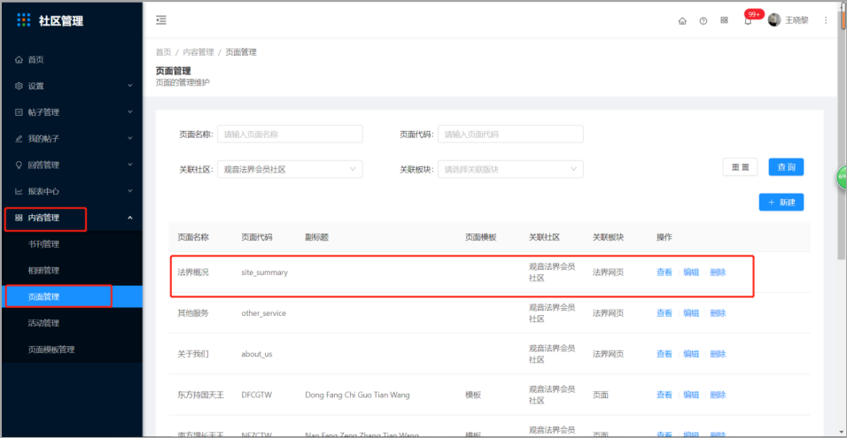Click the 查询 button
Image resolution: width=847 pixels, height=438 pixels.
[x=786, y=167]
